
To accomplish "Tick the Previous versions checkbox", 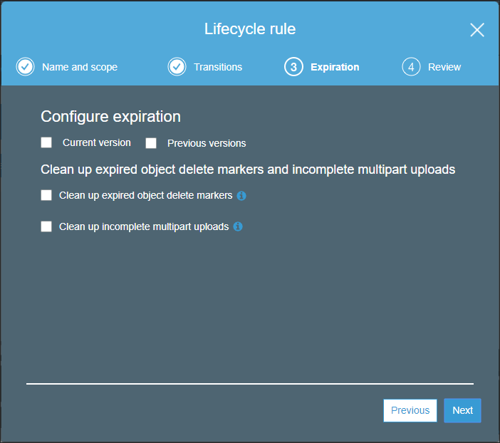I will (151, 143).
